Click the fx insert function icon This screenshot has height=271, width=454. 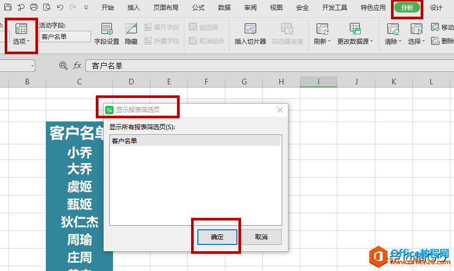point(77,66)
